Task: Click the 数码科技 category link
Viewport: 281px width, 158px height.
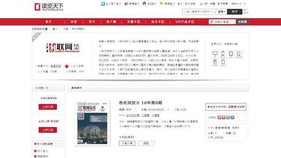Action: click(x=56, y=66)
